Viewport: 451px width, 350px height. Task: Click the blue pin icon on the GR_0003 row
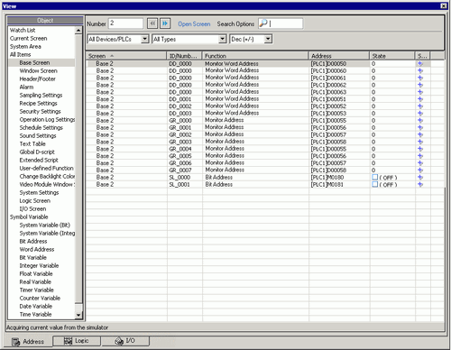tap(420, 142)
